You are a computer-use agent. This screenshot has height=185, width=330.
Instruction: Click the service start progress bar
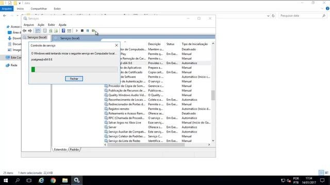click(x=74, y=69)
